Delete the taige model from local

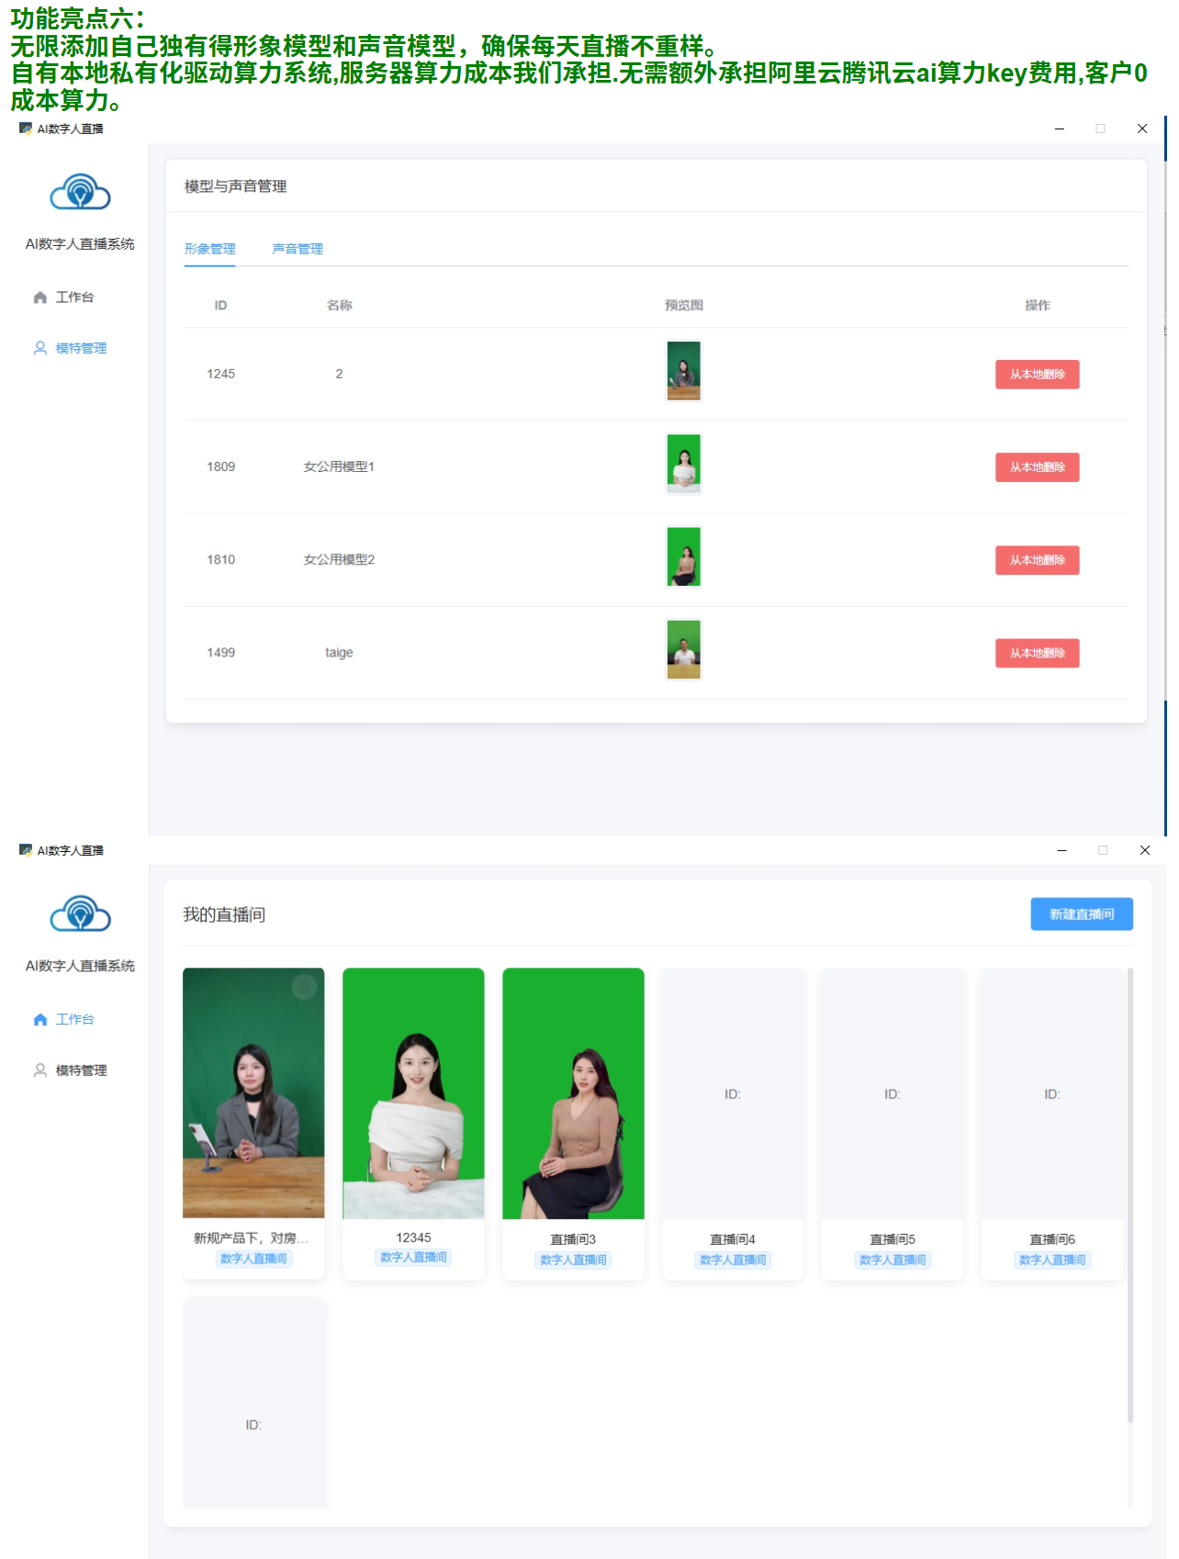(1037, 653)
